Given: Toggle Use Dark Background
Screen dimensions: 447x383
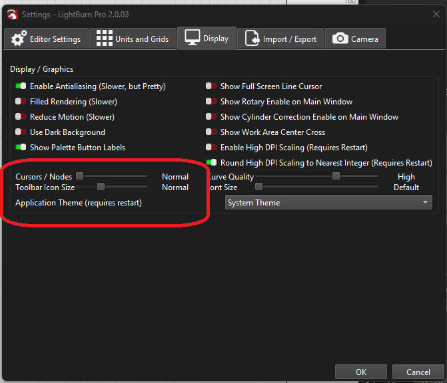Looking at the screenshot, I should (x=21, y=132).
